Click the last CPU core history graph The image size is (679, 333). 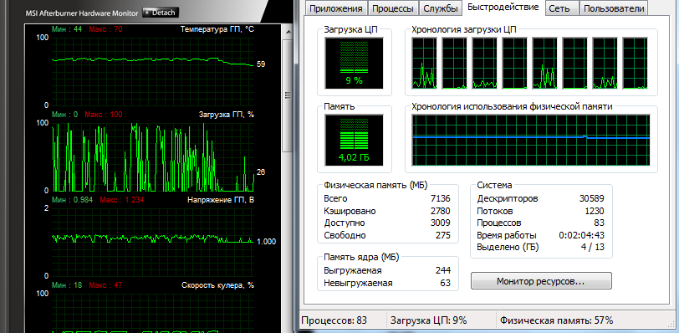pos(636,63)
